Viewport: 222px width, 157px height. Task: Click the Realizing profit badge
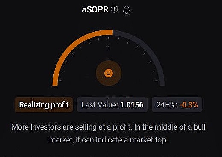click(x=44, y=105)
